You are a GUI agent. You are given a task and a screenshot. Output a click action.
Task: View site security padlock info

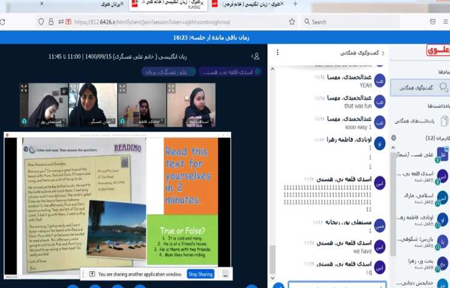click(x=51, y=22)
